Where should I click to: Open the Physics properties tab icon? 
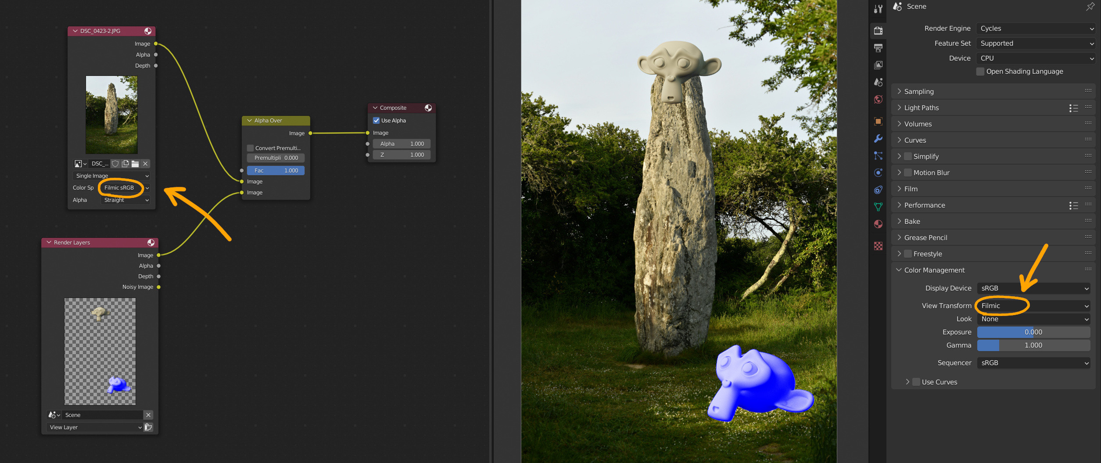[x=878, y=172]
